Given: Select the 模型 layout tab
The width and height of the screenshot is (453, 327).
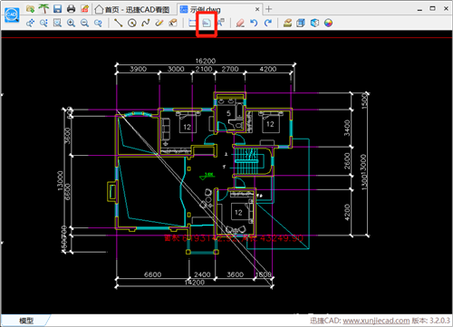Looking at the screenshot, I should (26, 321).
